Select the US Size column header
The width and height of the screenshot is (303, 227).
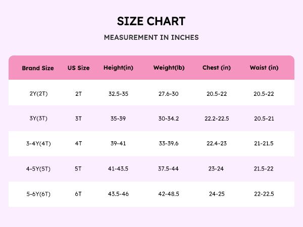click(78, 68)
